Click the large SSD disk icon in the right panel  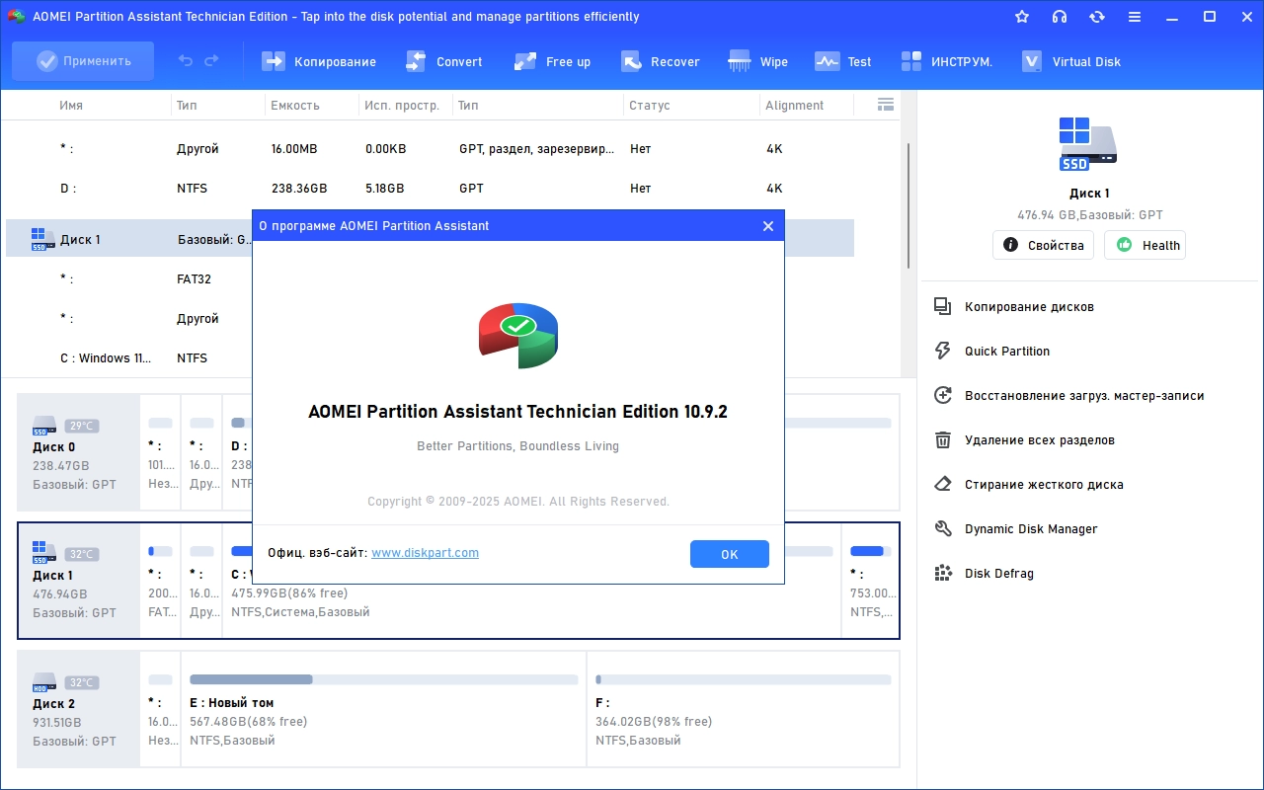1088,144
